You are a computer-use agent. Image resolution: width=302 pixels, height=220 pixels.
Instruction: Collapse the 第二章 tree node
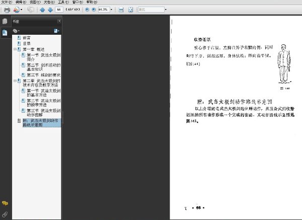15,81
